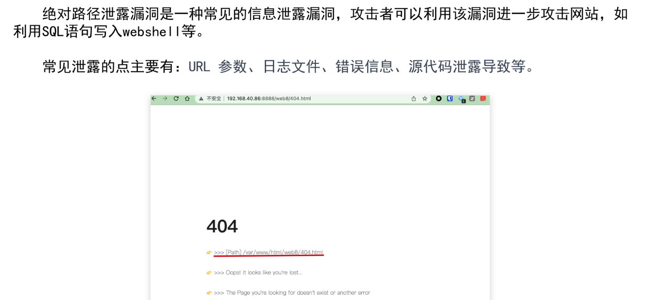Select the URL text 192.168.40.86:8888
Image resolution: width=660 pixels, height=300 pixels.
point(251,98)
